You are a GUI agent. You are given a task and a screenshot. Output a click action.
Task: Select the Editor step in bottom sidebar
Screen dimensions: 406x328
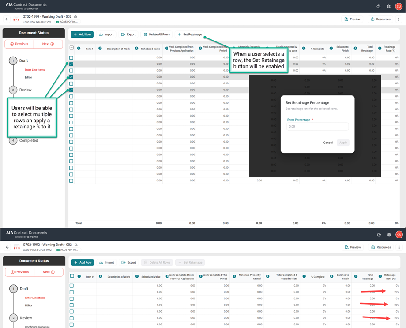click(29, 305)
